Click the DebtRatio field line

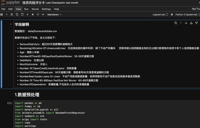(32, 60)
